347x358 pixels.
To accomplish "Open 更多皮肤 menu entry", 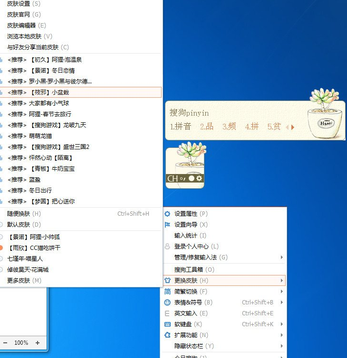I will point(80,280).
